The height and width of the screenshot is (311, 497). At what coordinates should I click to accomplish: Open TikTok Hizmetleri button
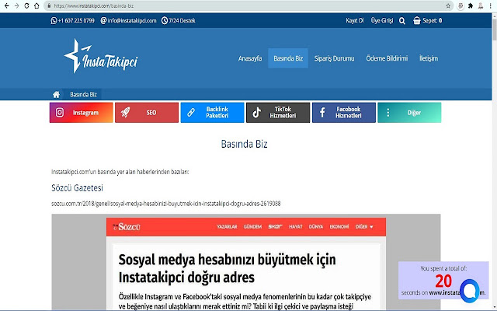pos(278,113)
